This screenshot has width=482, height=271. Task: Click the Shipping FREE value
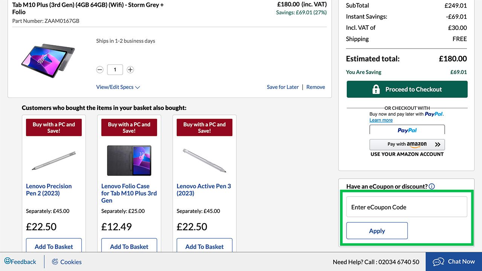tap(460, 39)
